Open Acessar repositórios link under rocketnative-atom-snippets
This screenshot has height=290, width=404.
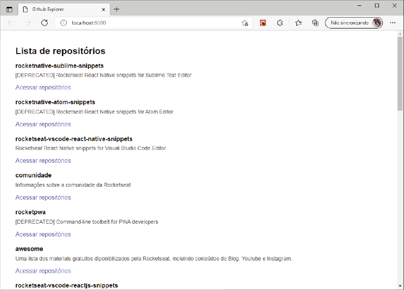[x=43, y=124]
